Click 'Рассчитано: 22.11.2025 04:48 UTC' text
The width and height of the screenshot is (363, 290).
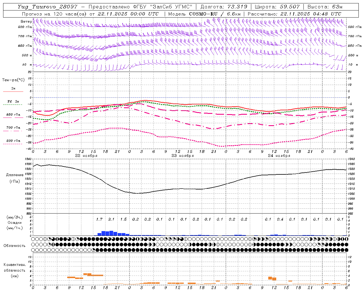point(294,14)
